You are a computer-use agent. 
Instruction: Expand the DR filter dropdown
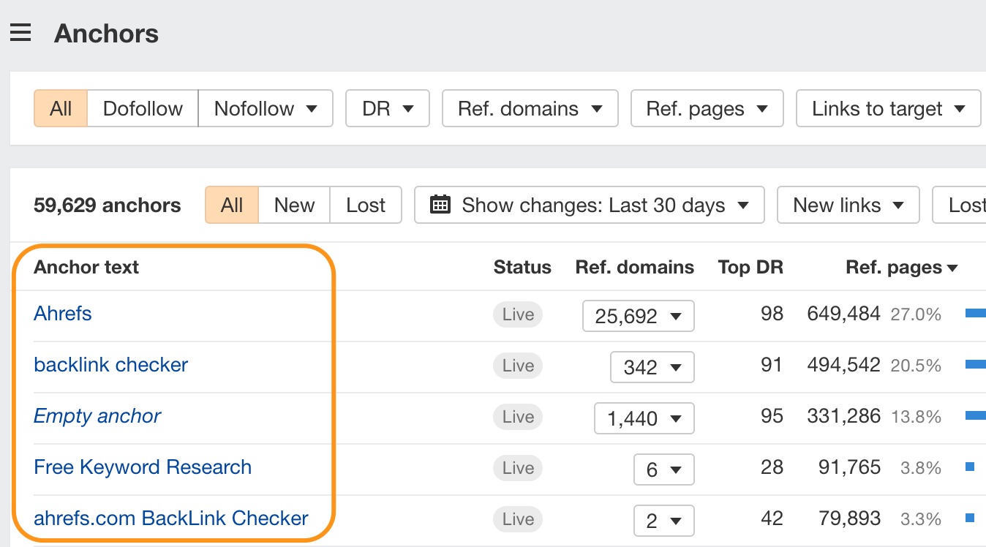(x=388, y=109)
